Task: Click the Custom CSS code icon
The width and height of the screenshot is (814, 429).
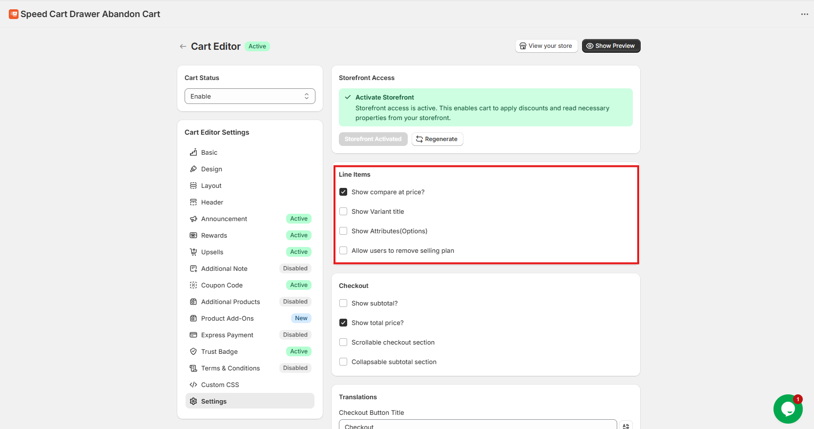Action: click(193, 385)
